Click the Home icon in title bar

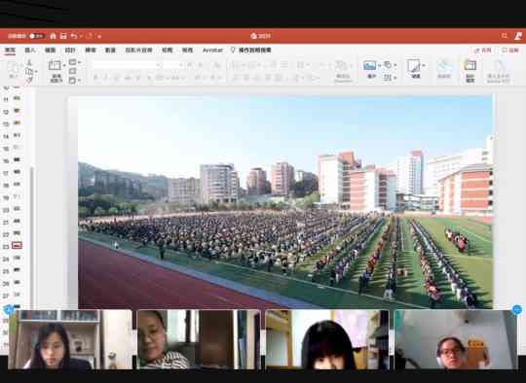coord(53,36)
